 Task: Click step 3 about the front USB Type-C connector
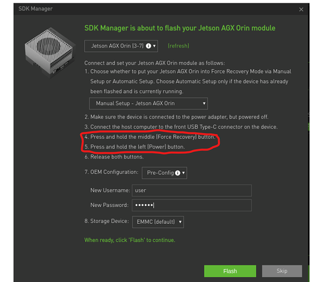181,127
